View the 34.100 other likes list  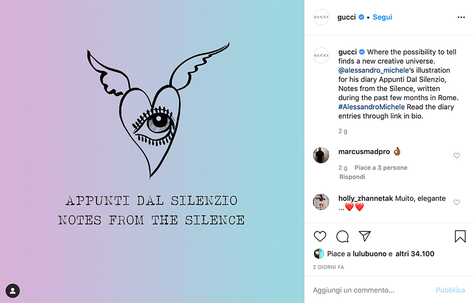(x=415, y=253)
